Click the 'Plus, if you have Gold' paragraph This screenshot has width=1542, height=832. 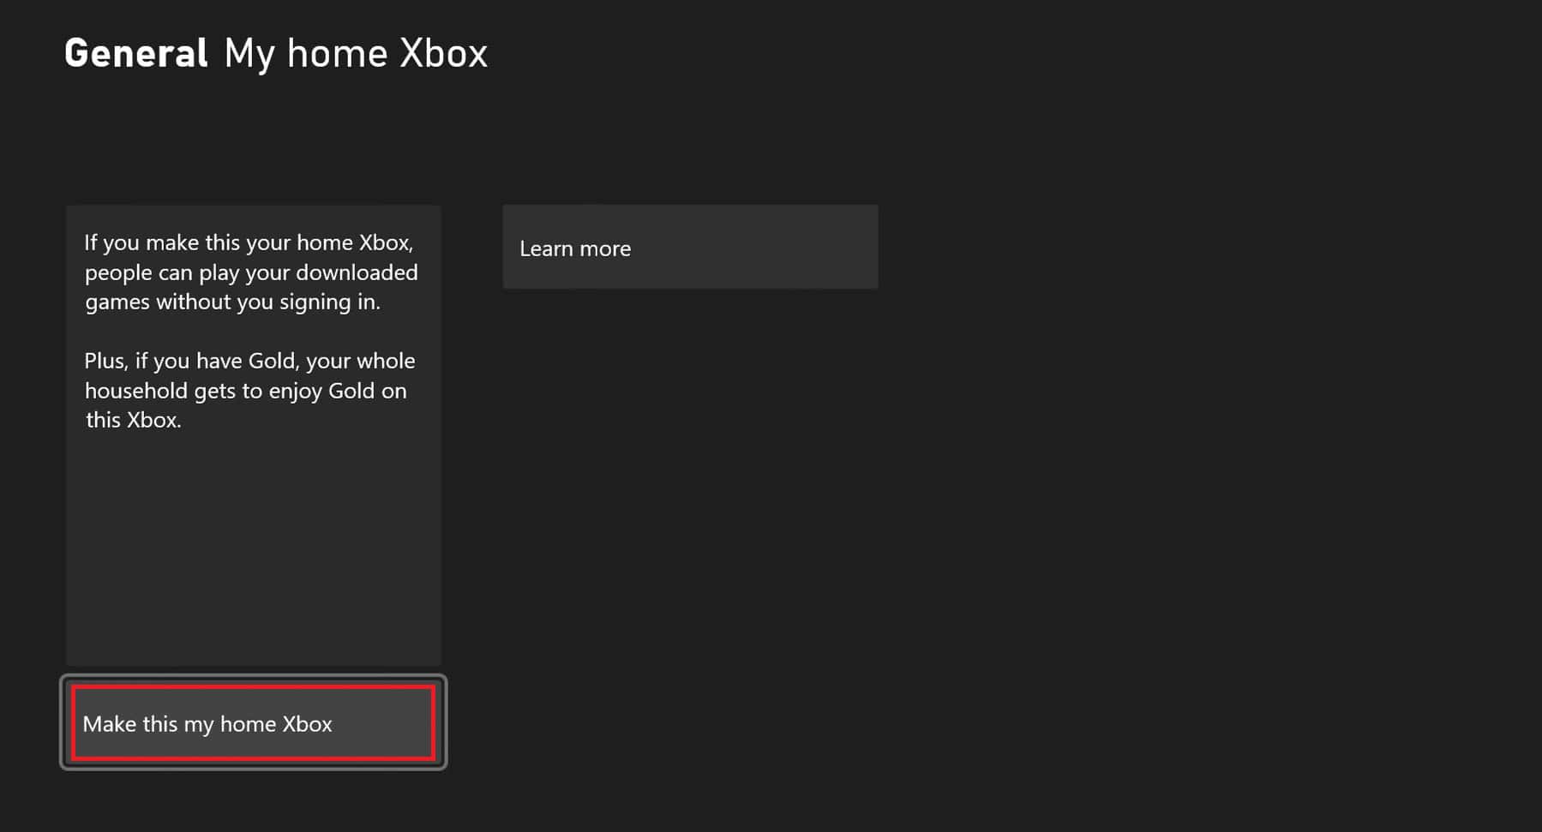pyautogui.click(x=249, y=391)
